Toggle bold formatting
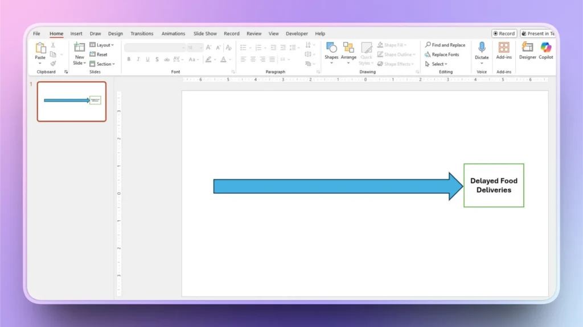The height and width of the screenshot is (327, 583). coord(129,59)
